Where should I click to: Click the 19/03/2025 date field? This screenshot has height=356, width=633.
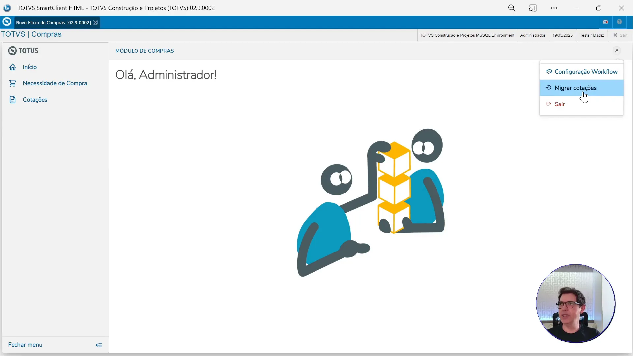[562, 35]
